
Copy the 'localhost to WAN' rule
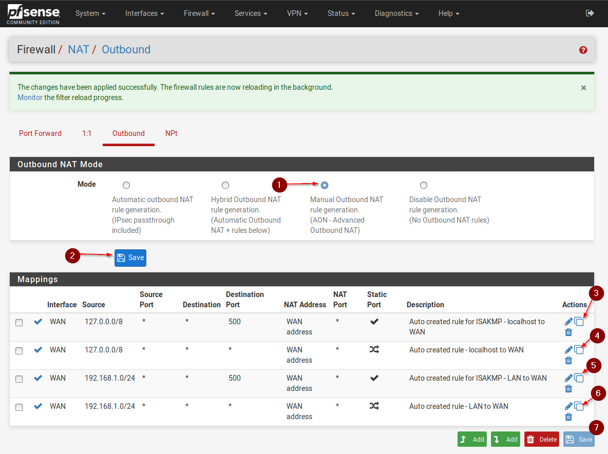click(x=579, y=350)
